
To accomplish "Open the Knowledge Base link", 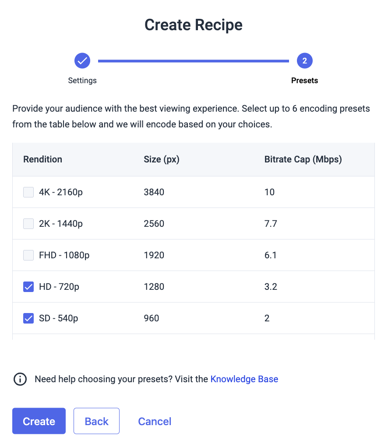I will point(244,379).
